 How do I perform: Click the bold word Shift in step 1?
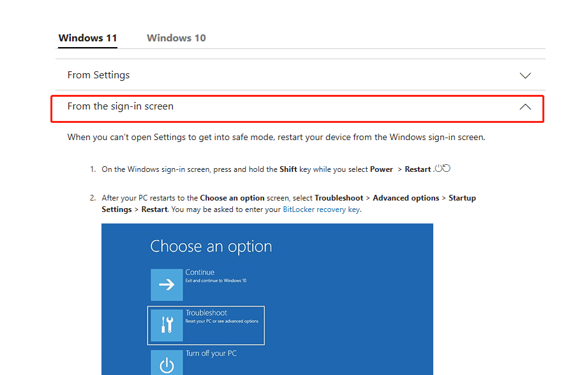[288, 169]
